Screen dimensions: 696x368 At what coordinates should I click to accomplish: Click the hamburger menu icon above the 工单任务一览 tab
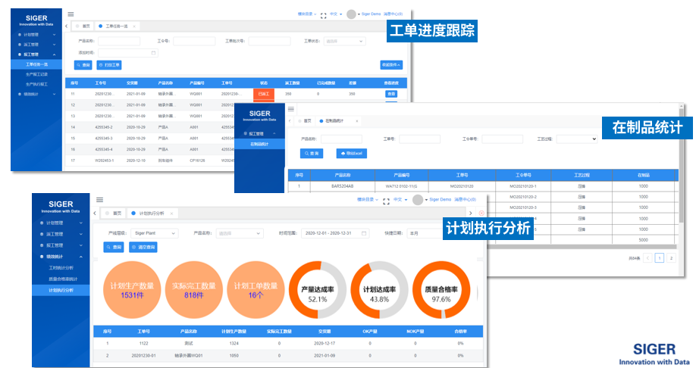click(71, 14)
